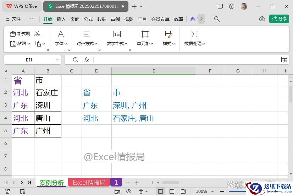Open the reading-mode dropdown arrow in status bar
The image size is (293, 195).
[x=146, y=191]
